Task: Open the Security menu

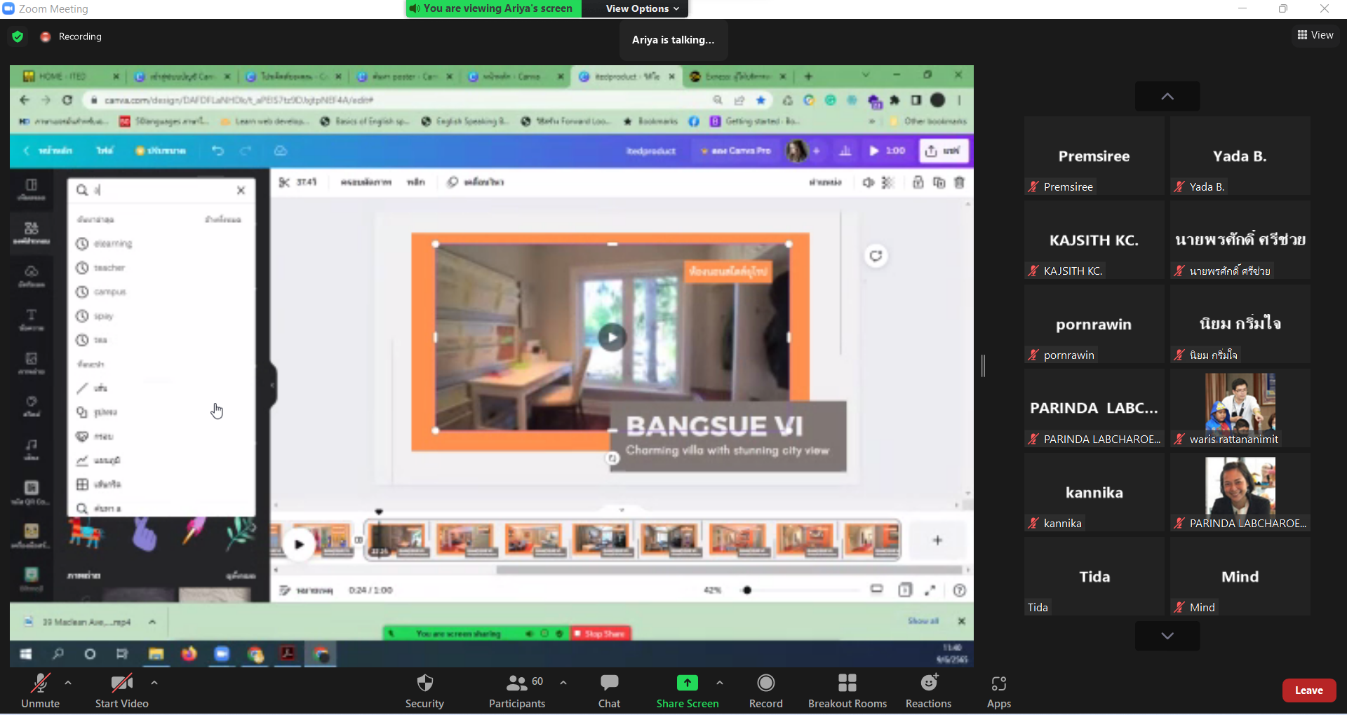Action: 424,690
